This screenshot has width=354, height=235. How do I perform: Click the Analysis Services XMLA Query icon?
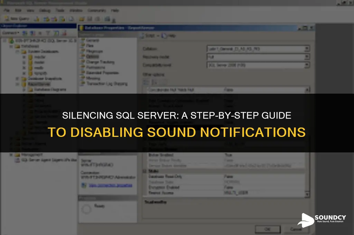pyautogui.click(x=62, y=19)
